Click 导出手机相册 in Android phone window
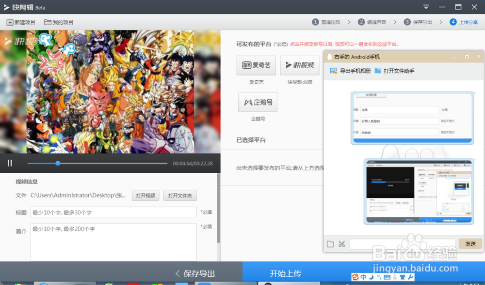 point(350,71)
